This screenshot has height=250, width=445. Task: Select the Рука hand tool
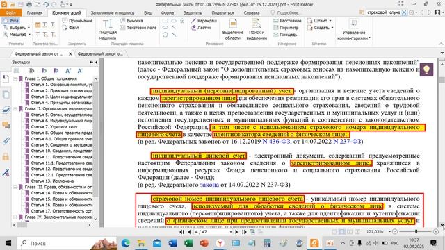click(x=10, y=21)
